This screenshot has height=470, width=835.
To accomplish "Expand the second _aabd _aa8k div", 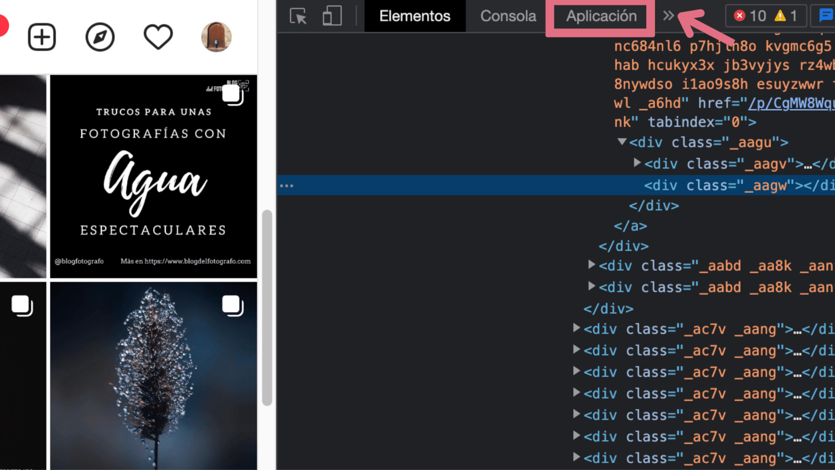I will pos(591,286).
